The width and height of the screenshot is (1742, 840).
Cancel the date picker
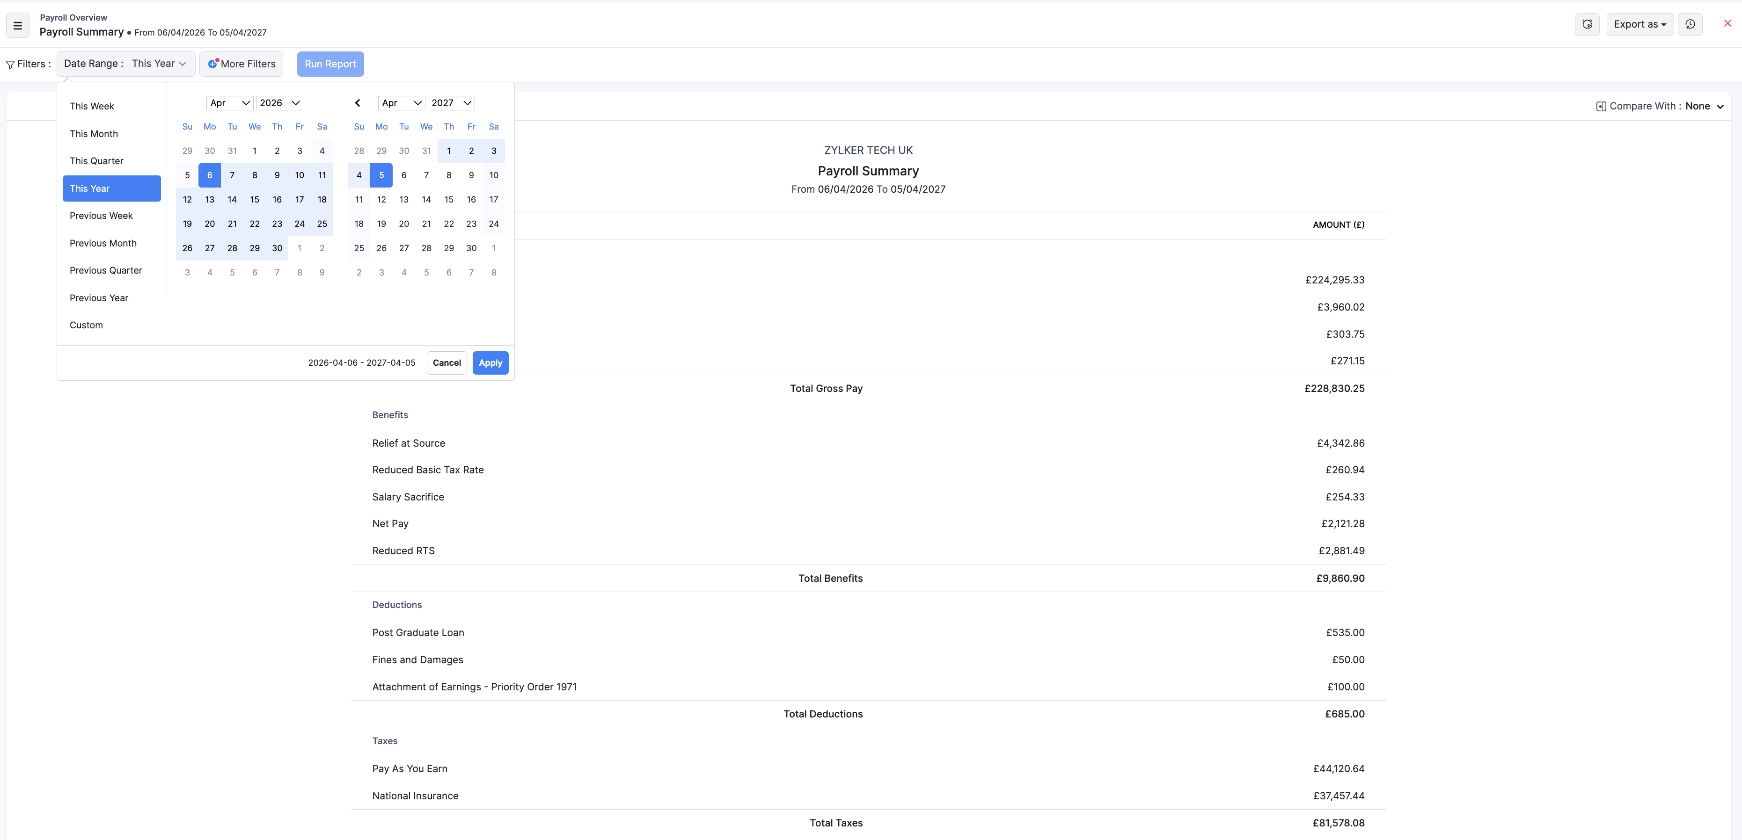[446, 363]
